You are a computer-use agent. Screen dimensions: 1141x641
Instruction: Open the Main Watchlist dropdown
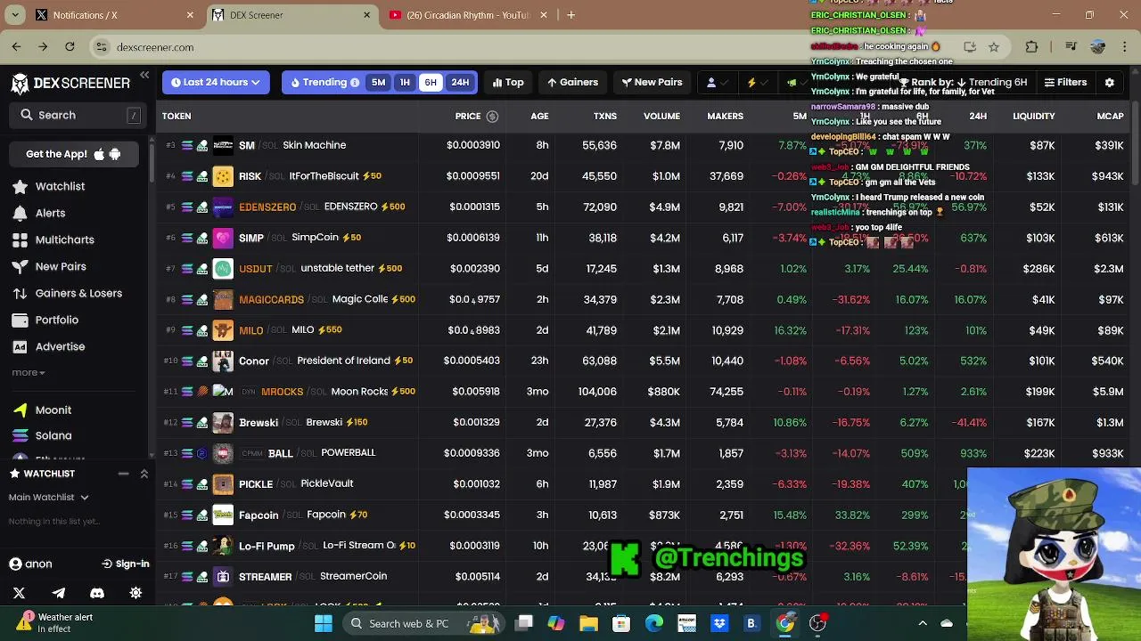tap(49, 497)
